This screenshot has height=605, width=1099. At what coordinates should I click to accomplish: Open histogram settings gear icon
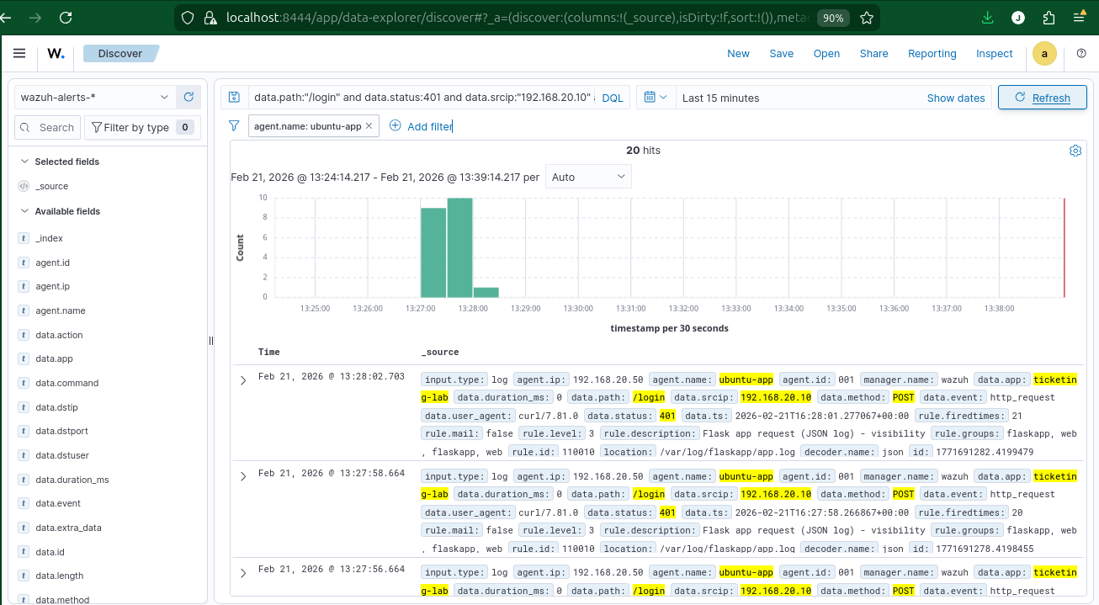[x=1075, y=151]
